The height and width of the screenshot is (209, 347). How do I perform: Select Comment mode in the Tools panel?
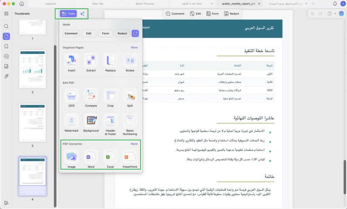(71, 34)
